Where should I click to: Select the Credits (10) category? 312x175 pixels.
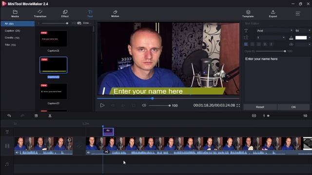12,38
